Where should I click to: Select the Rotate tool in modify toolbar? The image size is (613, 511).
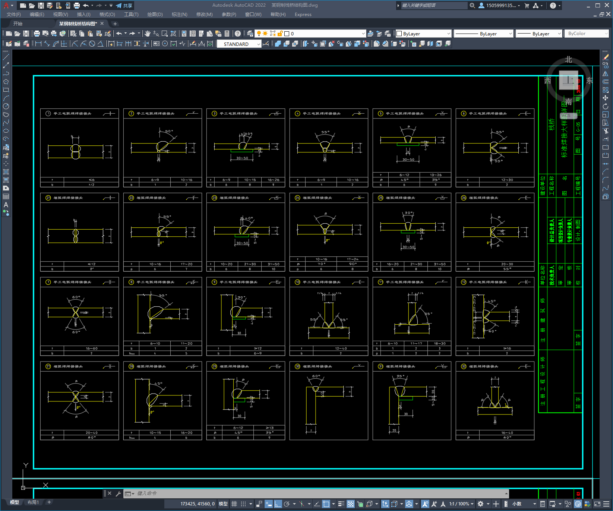click(x=606, y=106)
